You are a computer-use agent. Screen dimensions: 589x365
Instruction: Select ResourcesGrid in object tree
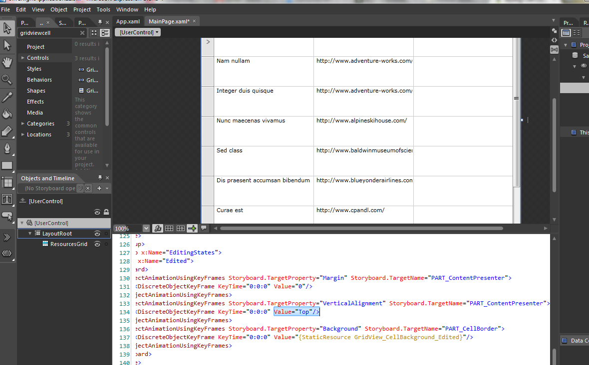(69, 244)
